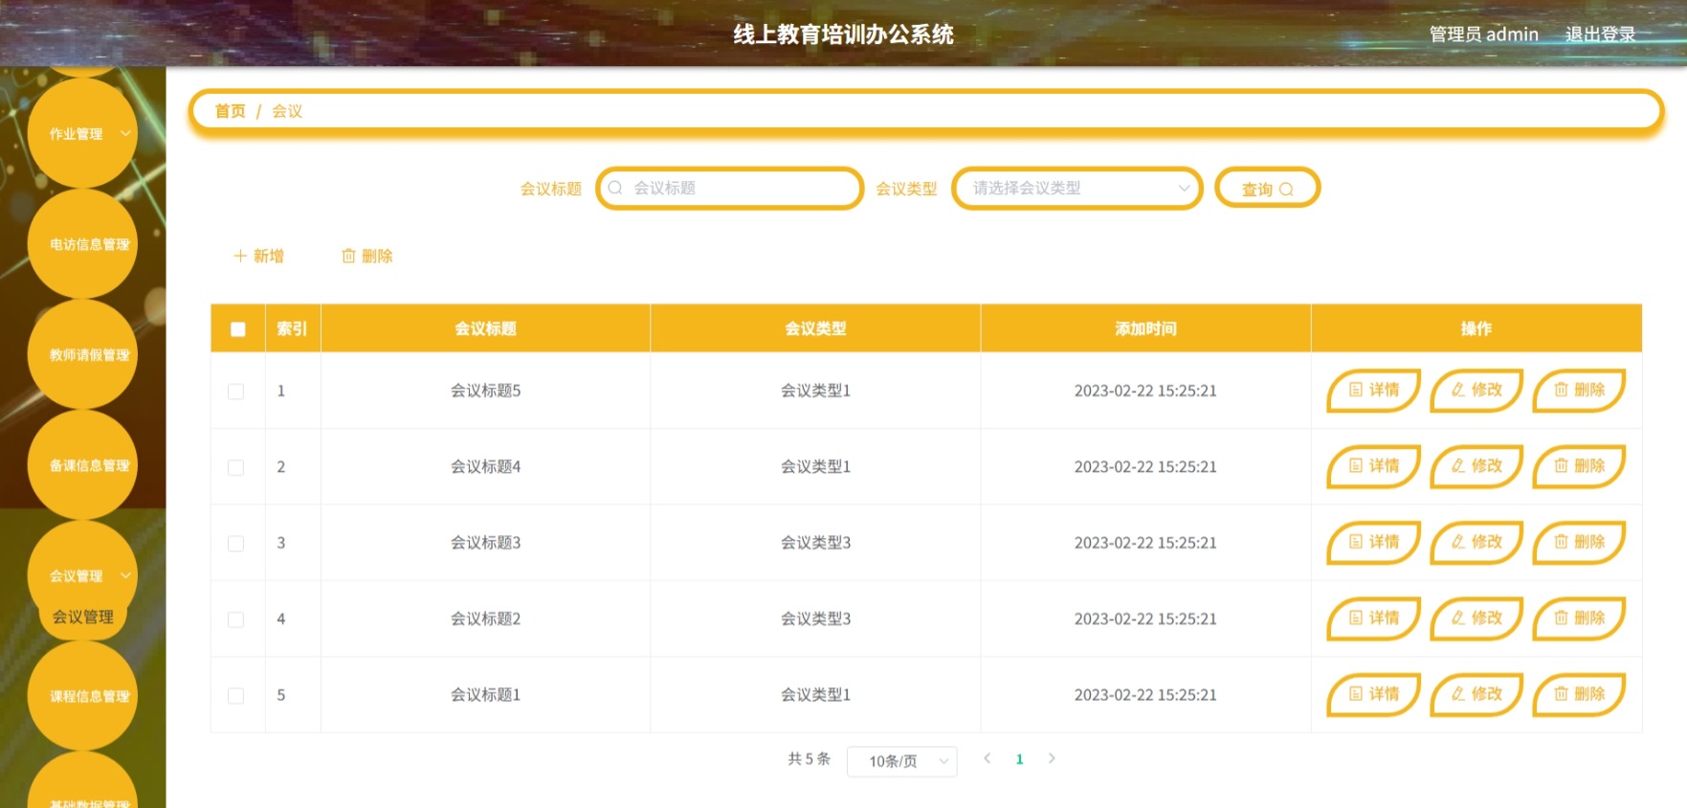
Task: Toggle the select-all checkbox in table header
Action: (238, 329)
